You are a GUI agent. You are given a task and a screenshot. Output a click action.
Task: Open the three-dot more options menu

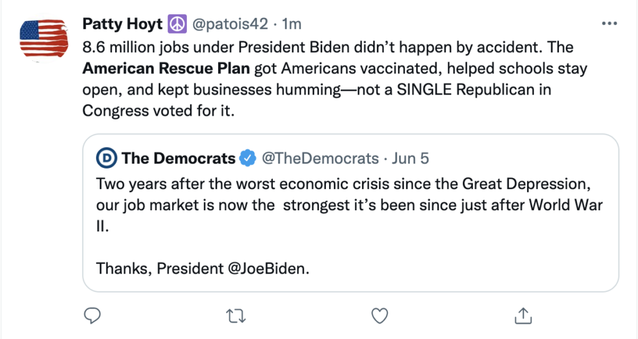tap(609, 24)
